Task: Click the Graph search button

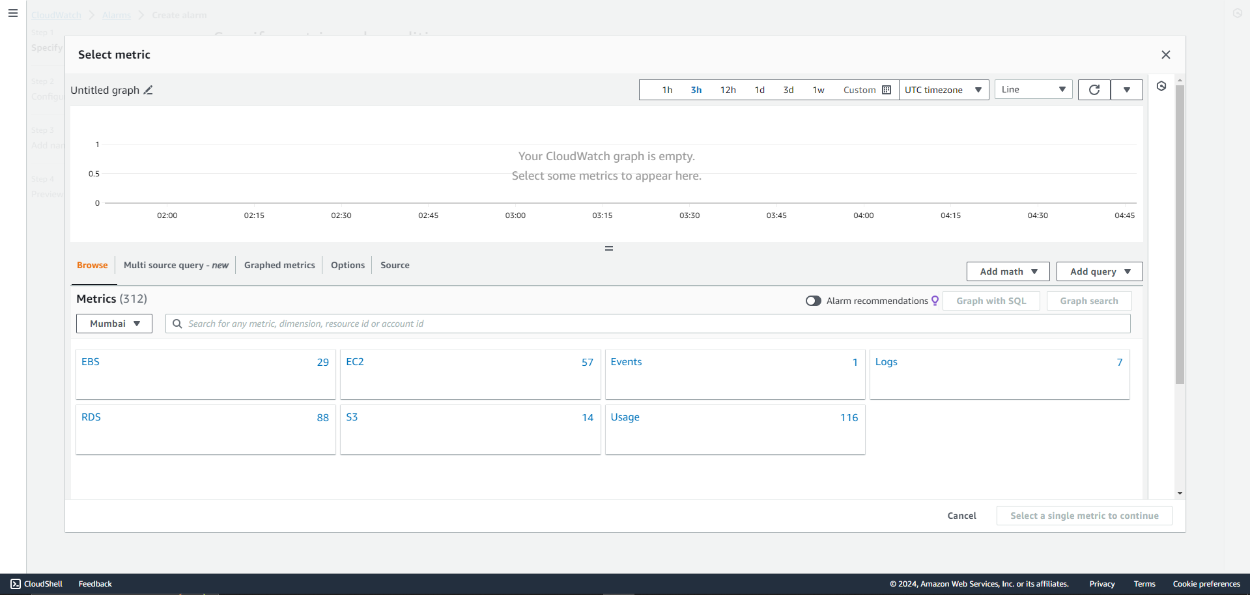Action: (x=1089, y=301)
